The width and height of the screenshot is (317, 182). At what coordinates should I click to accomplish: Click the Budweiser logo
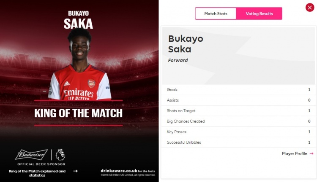[32, 155]
